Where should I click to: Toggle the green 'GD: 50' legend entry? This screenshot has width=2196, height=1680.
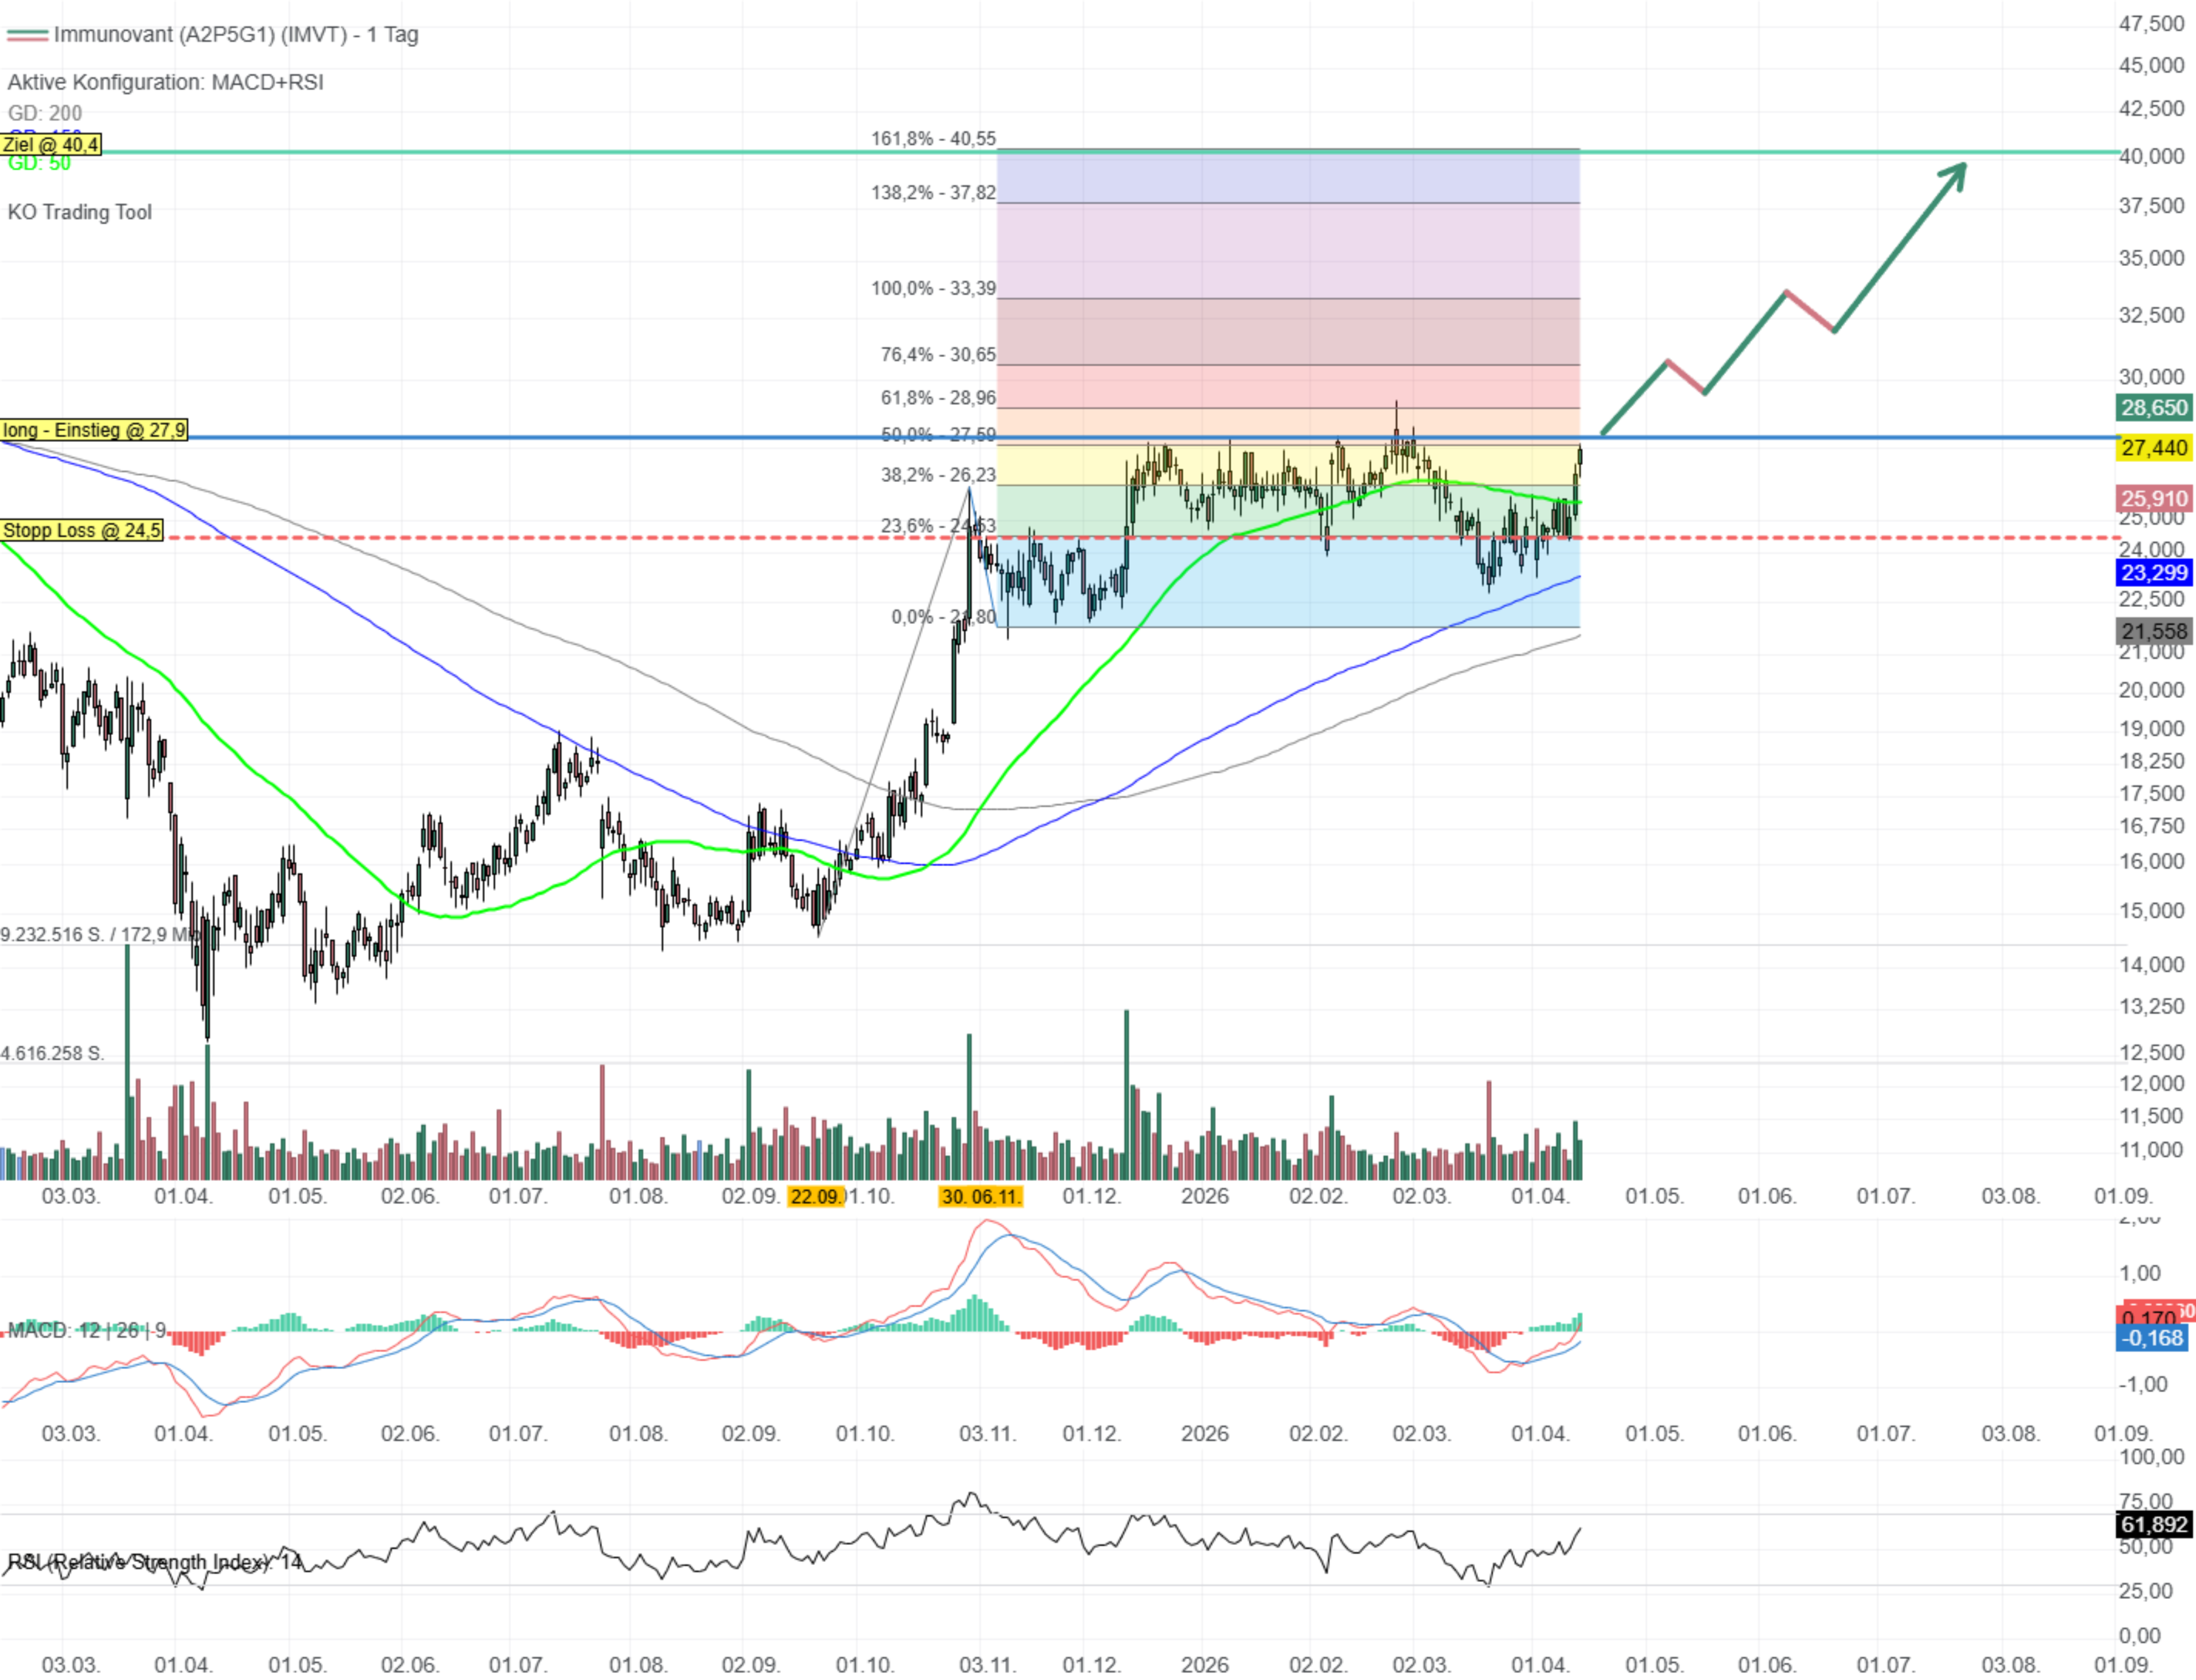click(x=40, y=164)
